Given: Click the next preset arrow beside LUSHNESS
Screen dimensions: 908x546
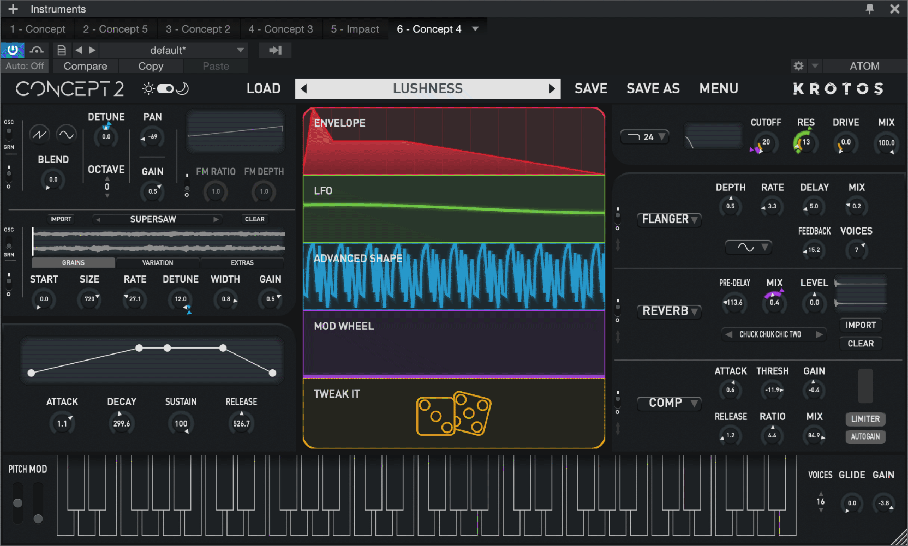Looking at the screenshot, I should click(x=552, y=89).
